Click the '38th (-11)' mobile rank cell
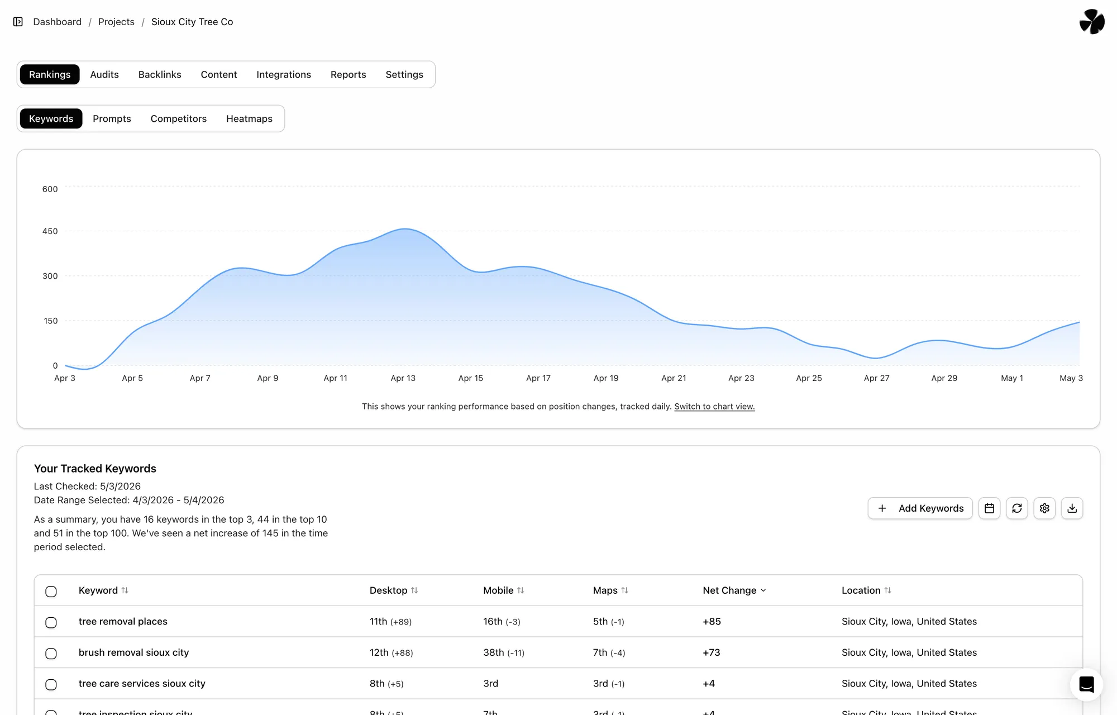Viewport: 1117px width, 715px height. click(x=504, y=652)
